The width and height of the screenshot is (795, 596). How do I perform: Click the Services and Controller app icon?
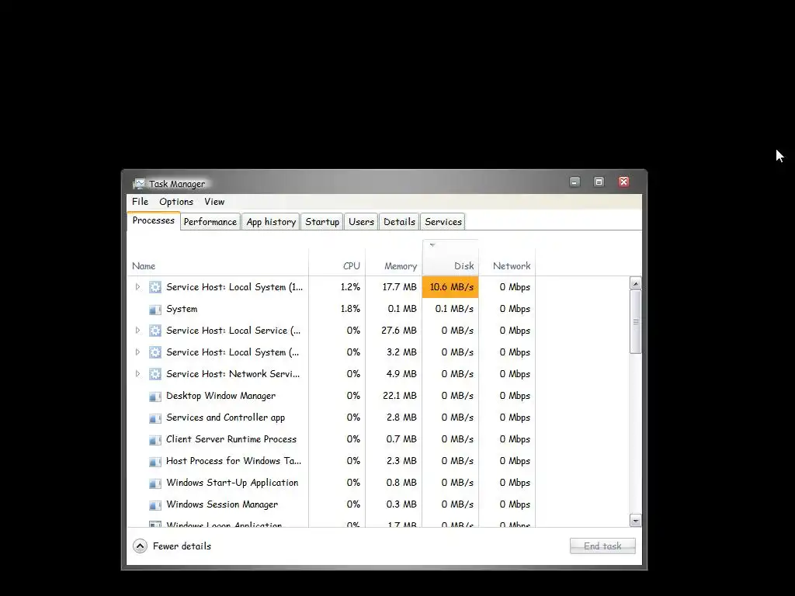(x=155, y=418)
